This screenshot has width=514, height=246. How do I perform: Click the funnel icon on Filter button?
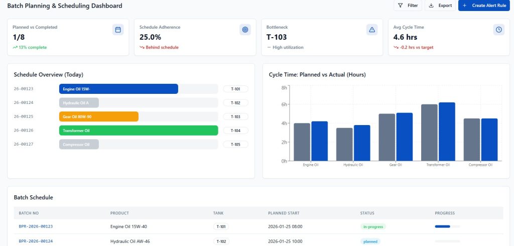point(400,6)
